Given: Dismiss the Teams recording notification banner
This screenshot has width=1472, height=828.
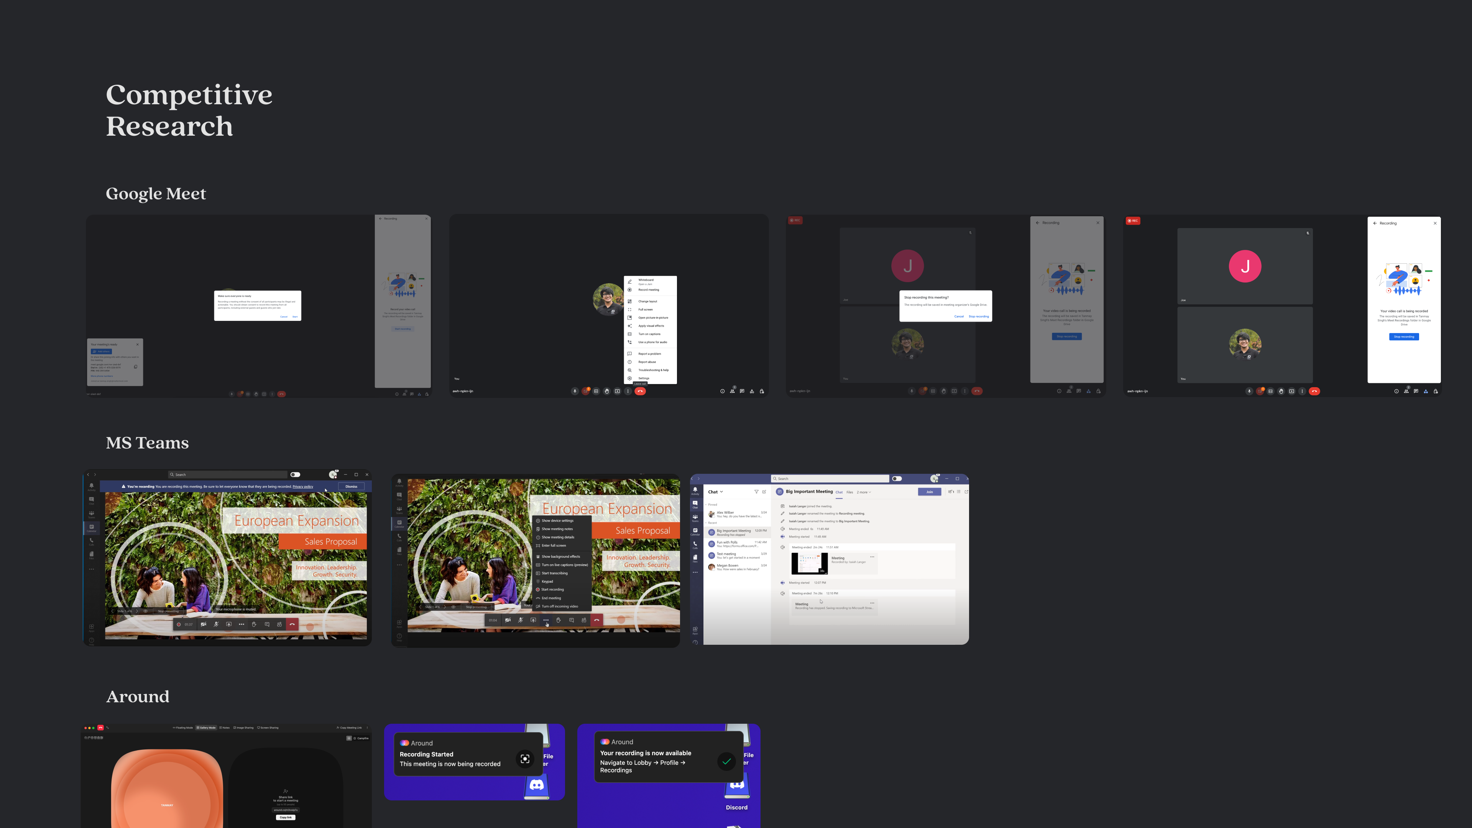Looking at the screenshot, I should 352,486.
